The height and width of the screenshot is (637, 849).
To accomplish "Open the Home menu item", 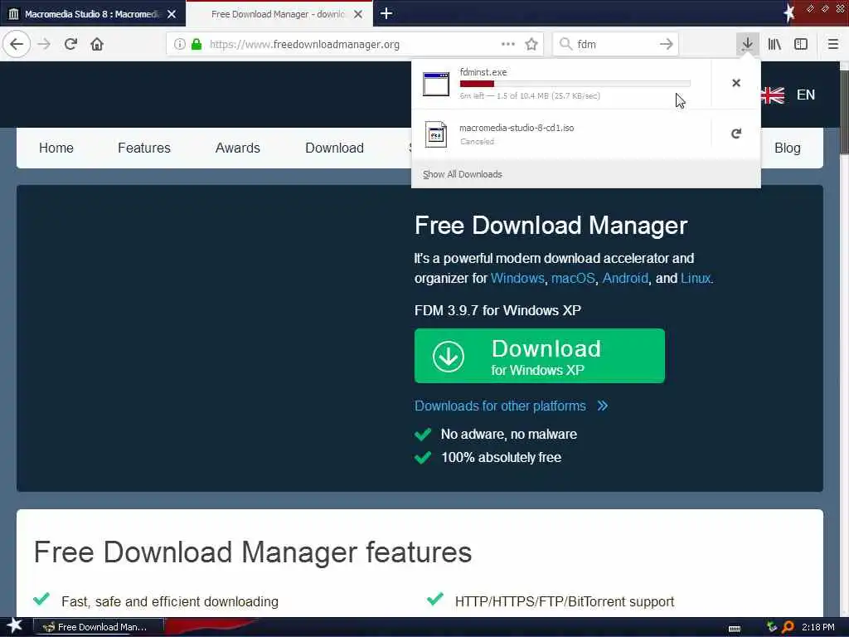I will [56, 148].
